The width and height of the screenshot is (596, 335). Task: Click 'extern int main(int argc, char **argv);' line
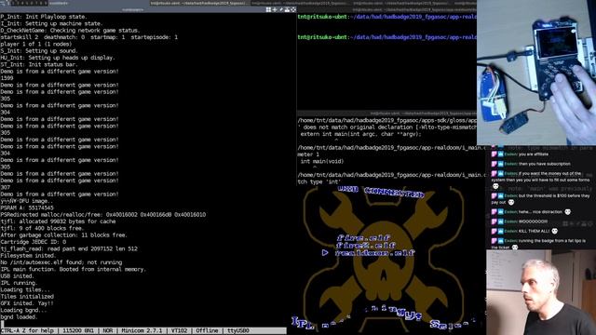coord(360,134)
